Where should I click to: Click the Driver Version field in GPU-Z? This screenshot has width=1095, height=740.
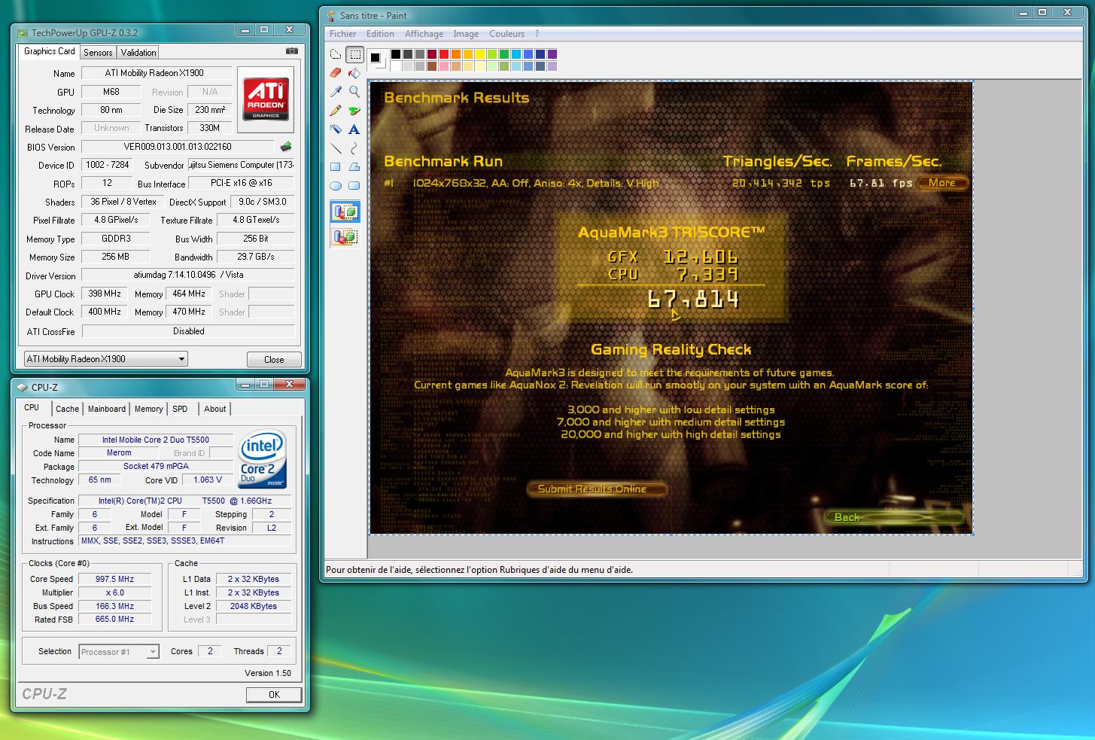point(187,276)
